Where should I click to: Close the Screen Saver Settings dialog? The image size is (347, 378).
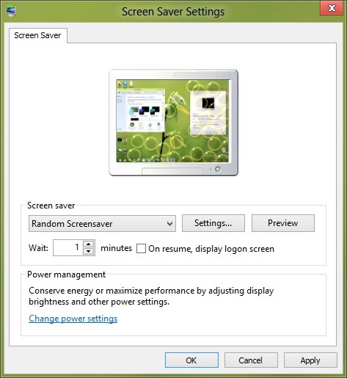[x=332, y=8]
